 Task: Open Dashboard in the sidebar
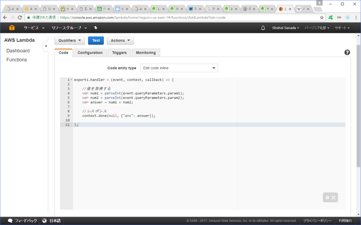tap(18, 51)
